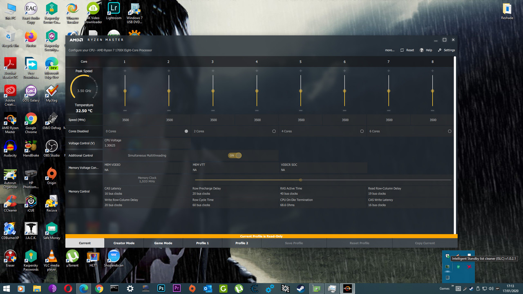
Task: Open Outlook from the taskbar
Action: pyautogui.click(x=208, y=288)
